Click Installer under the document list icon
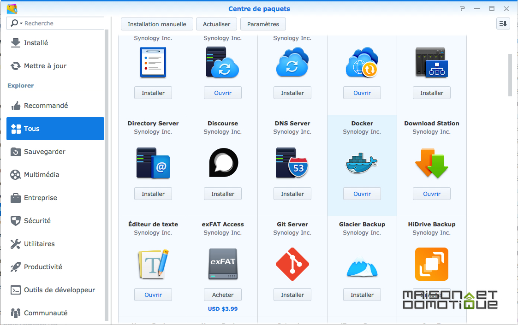 pos(153,93)
